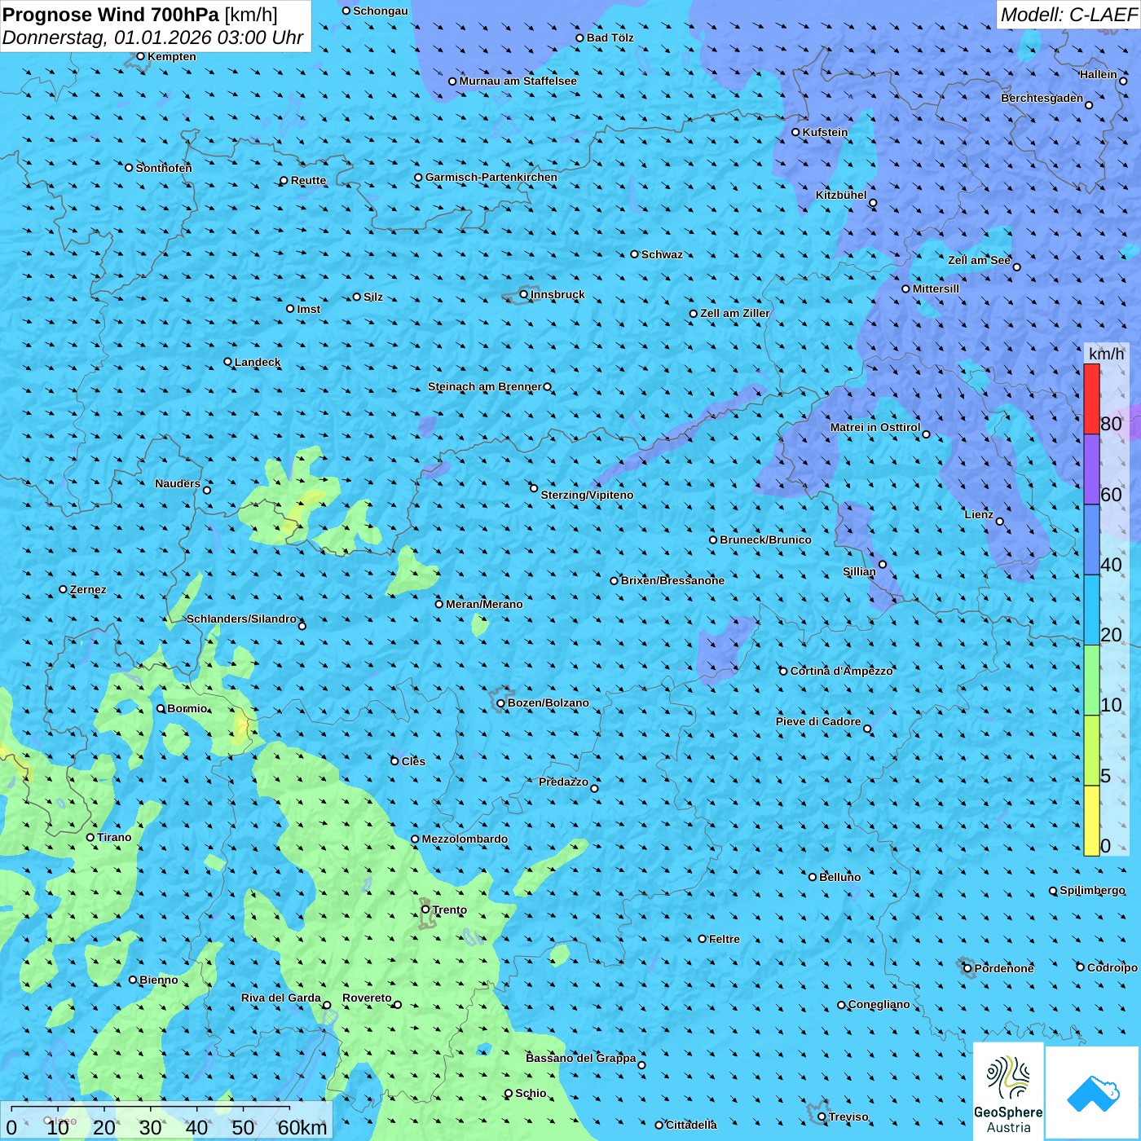Click the Feltre label
Screen dimensions: 1141x1141
tap(725, 939)
